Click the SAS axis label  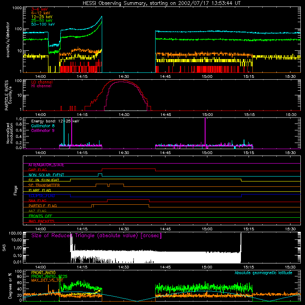click(4, 248)
